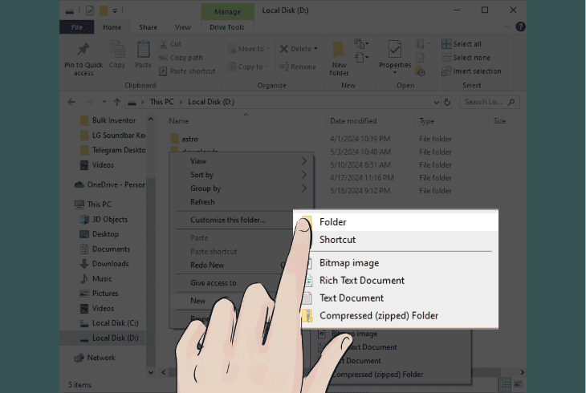Click the Back navigation arrow
This screenshot has height=393, width=586.
71,102
